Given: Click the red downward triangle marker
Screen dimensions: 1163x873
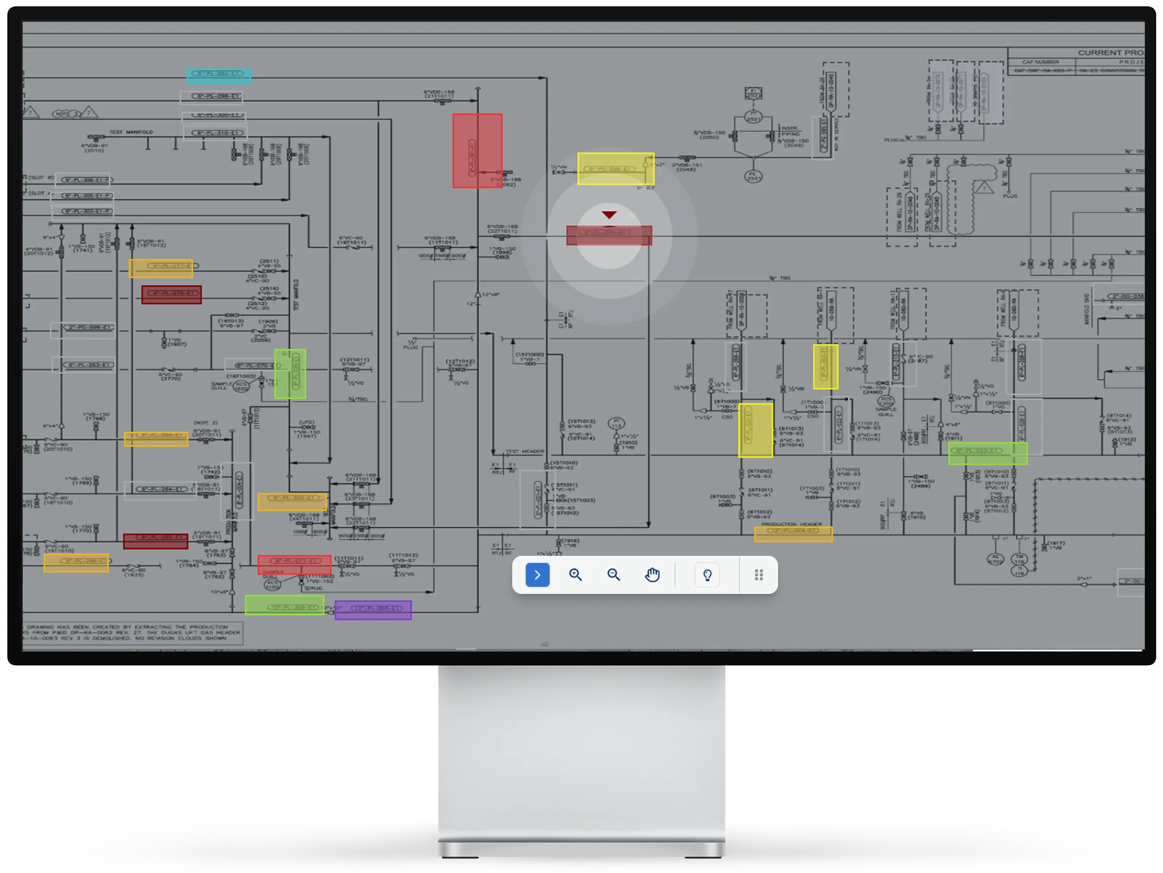Looking at the screenshot, I should [x=609, y=215].
